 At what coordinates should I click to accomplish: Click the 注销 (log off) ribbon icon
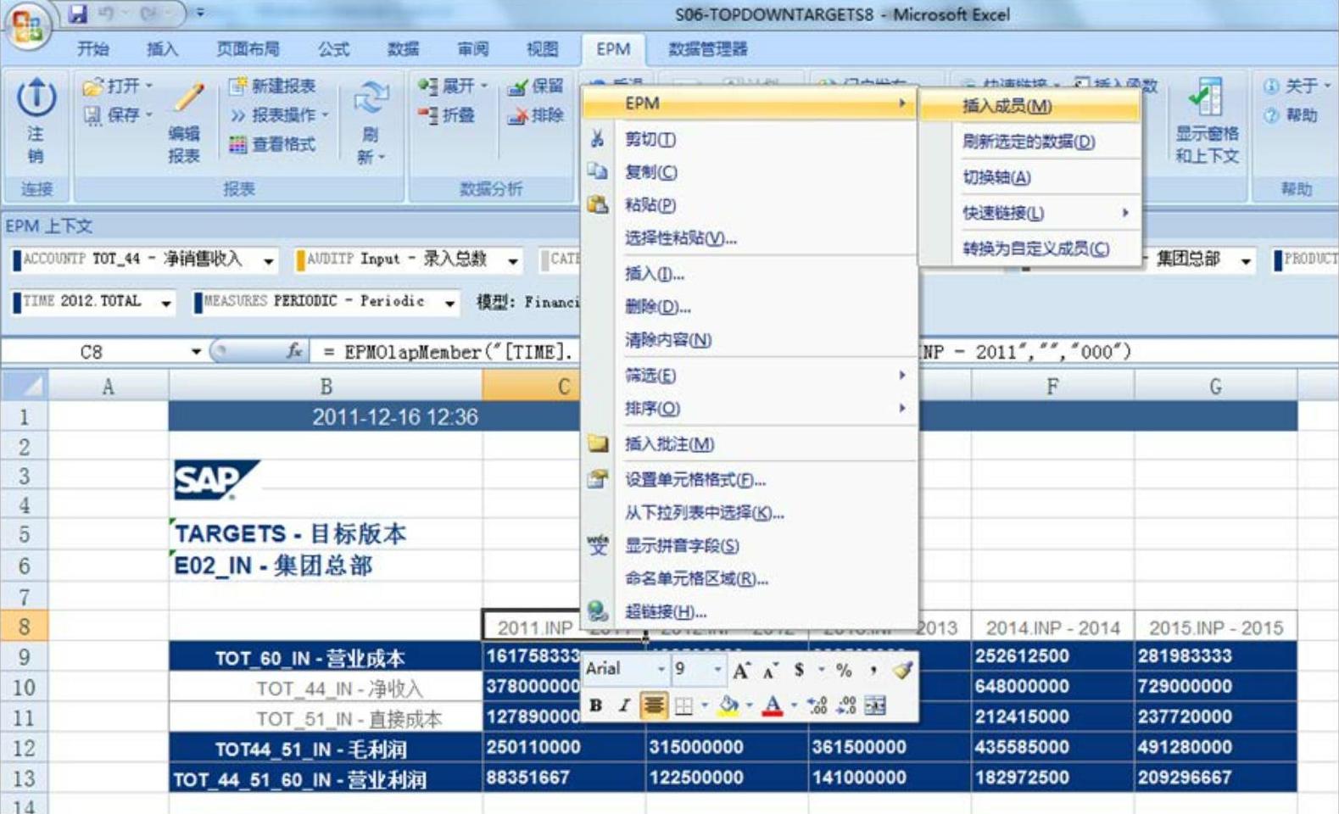pyautogui.click(x=36, y=98)
